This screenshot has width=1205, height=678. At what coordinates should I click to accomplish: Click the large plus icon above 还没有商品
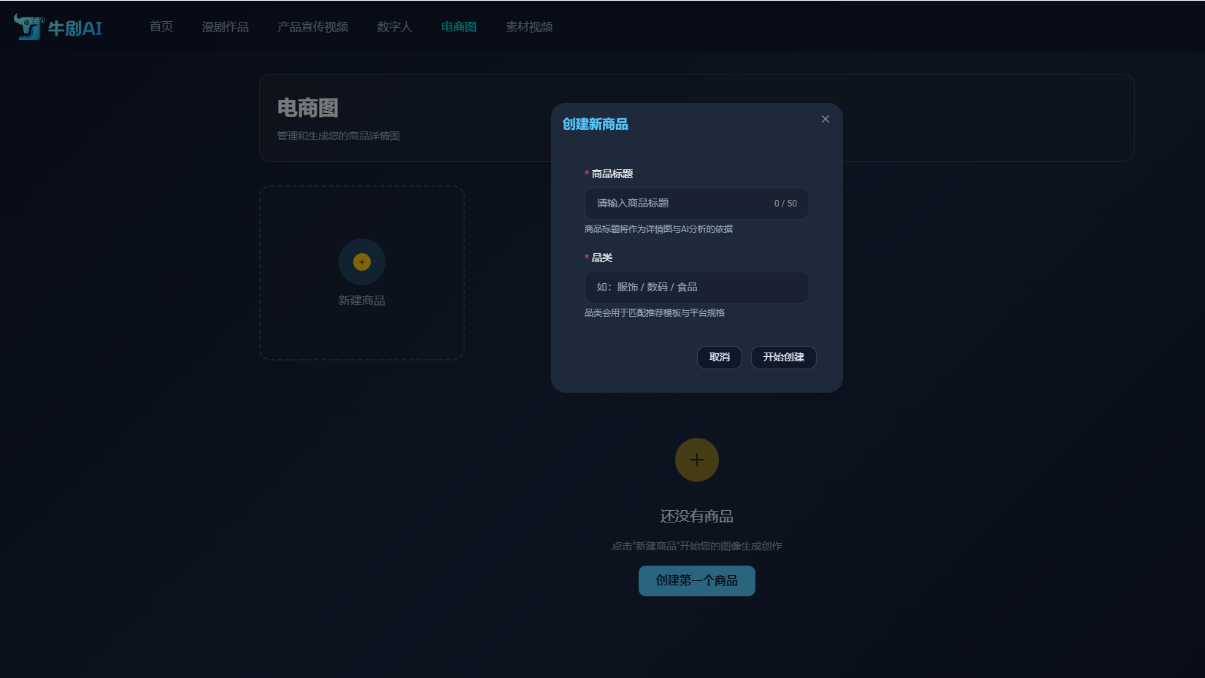[697, 460]
